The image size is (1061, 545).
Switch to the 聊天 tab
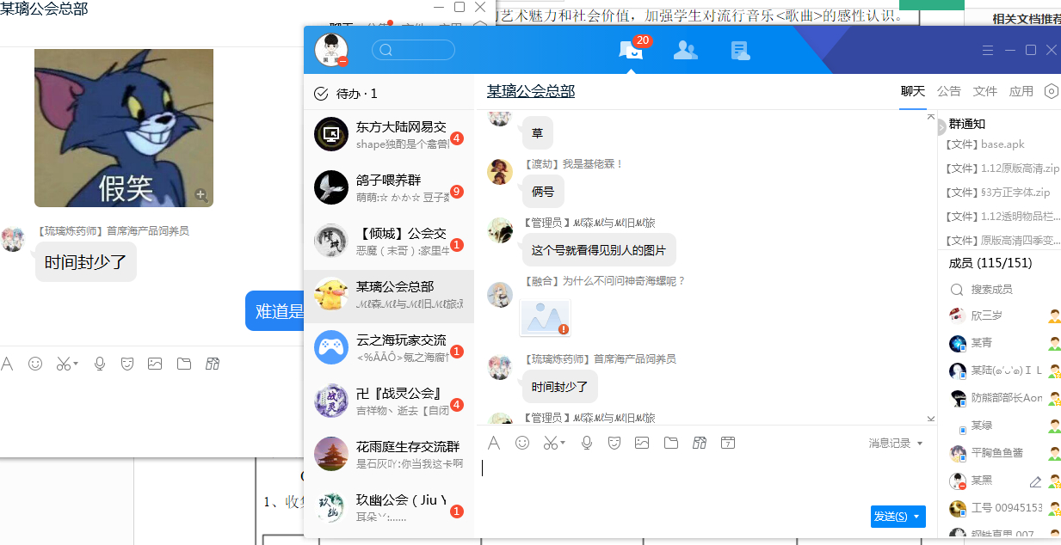pyautogui.click(x=913, y=91)
